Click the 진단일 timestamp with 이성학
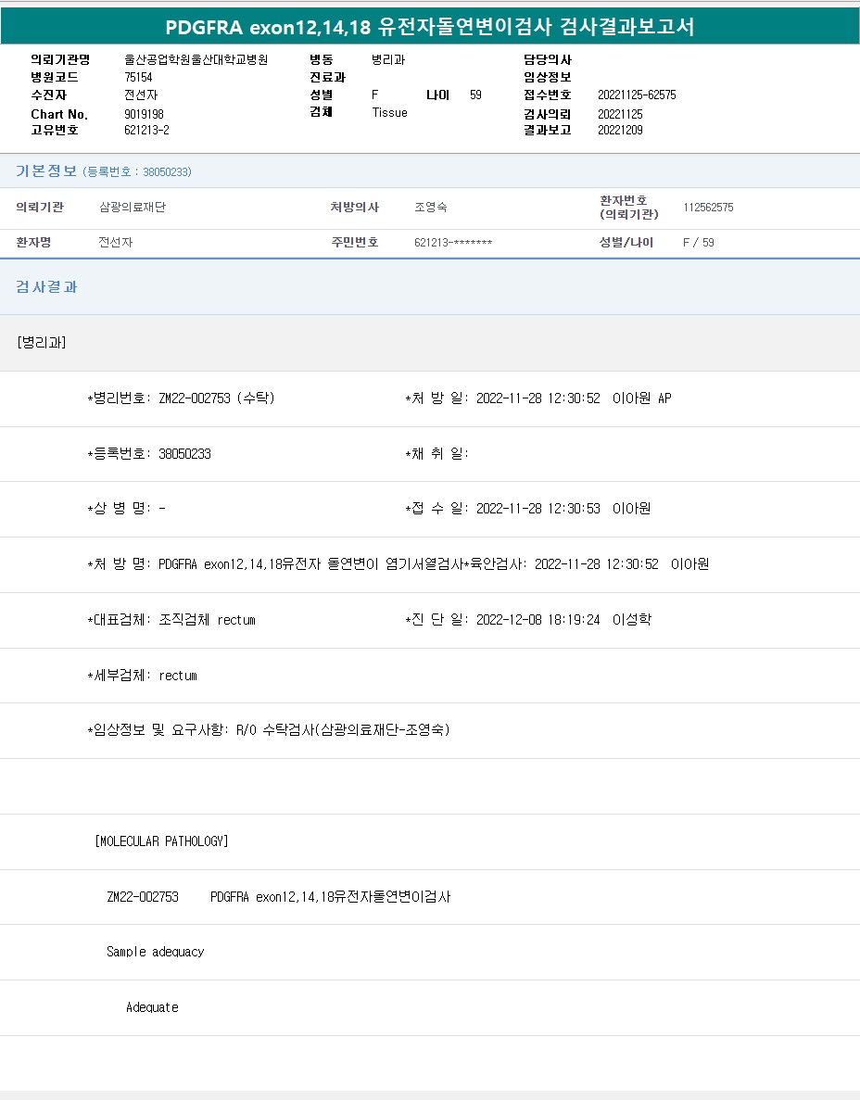The width and height of the screenshot is (860, 1100). [x=528, y=620]
